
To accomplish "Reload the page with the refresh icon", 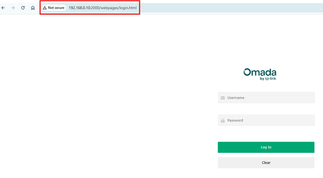I will pos(23,8).
